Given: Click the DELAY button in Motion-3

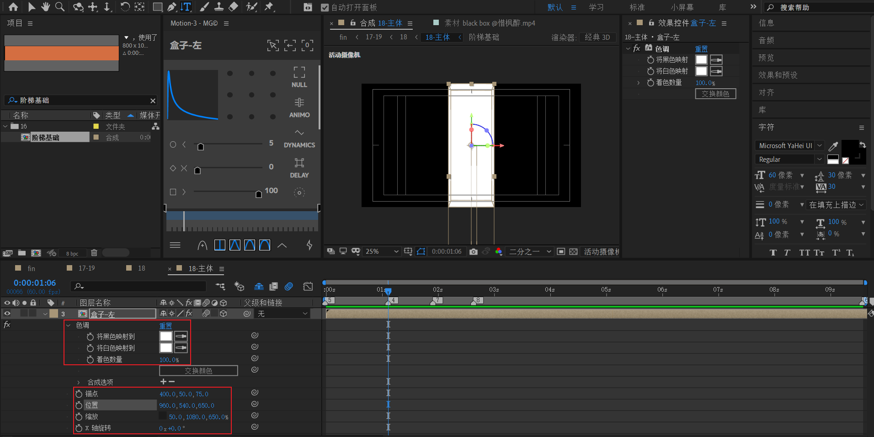Looking at the screenshot, I should (299, 168).
